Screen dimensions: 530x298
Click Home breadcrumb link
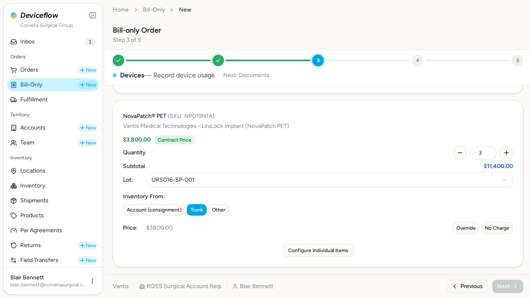pyautogui.click(x=120, y=10)
